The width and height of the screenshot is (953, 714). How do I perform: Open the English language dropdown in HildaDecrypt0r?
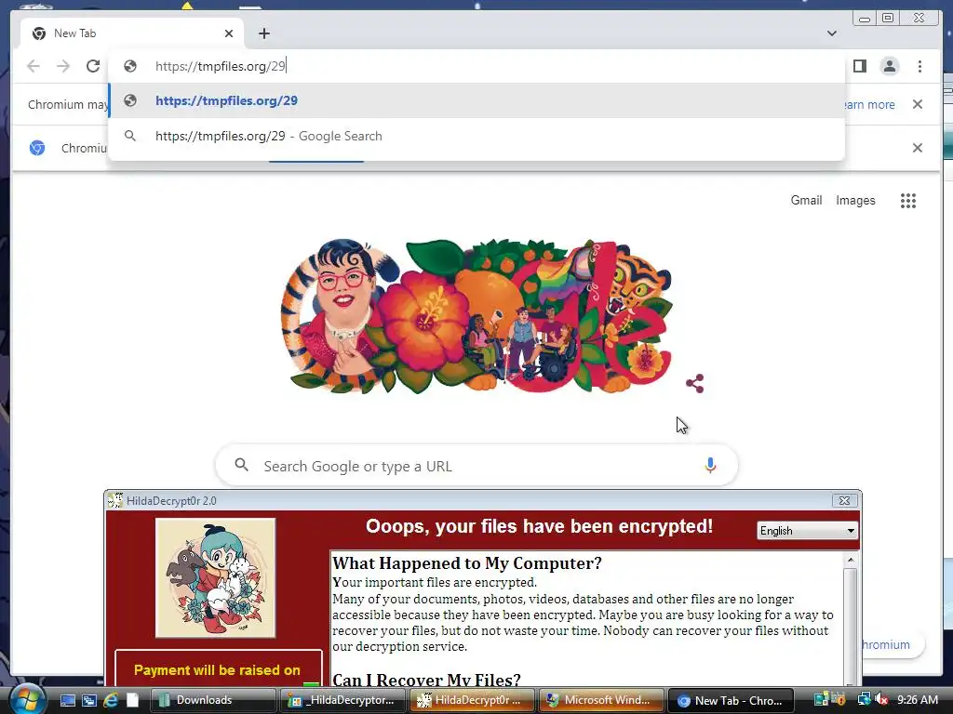tap(807, 531)
